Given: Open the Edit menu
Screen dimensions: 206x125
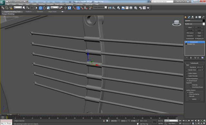Looking at the screenshot, I should tap(8, 4).
